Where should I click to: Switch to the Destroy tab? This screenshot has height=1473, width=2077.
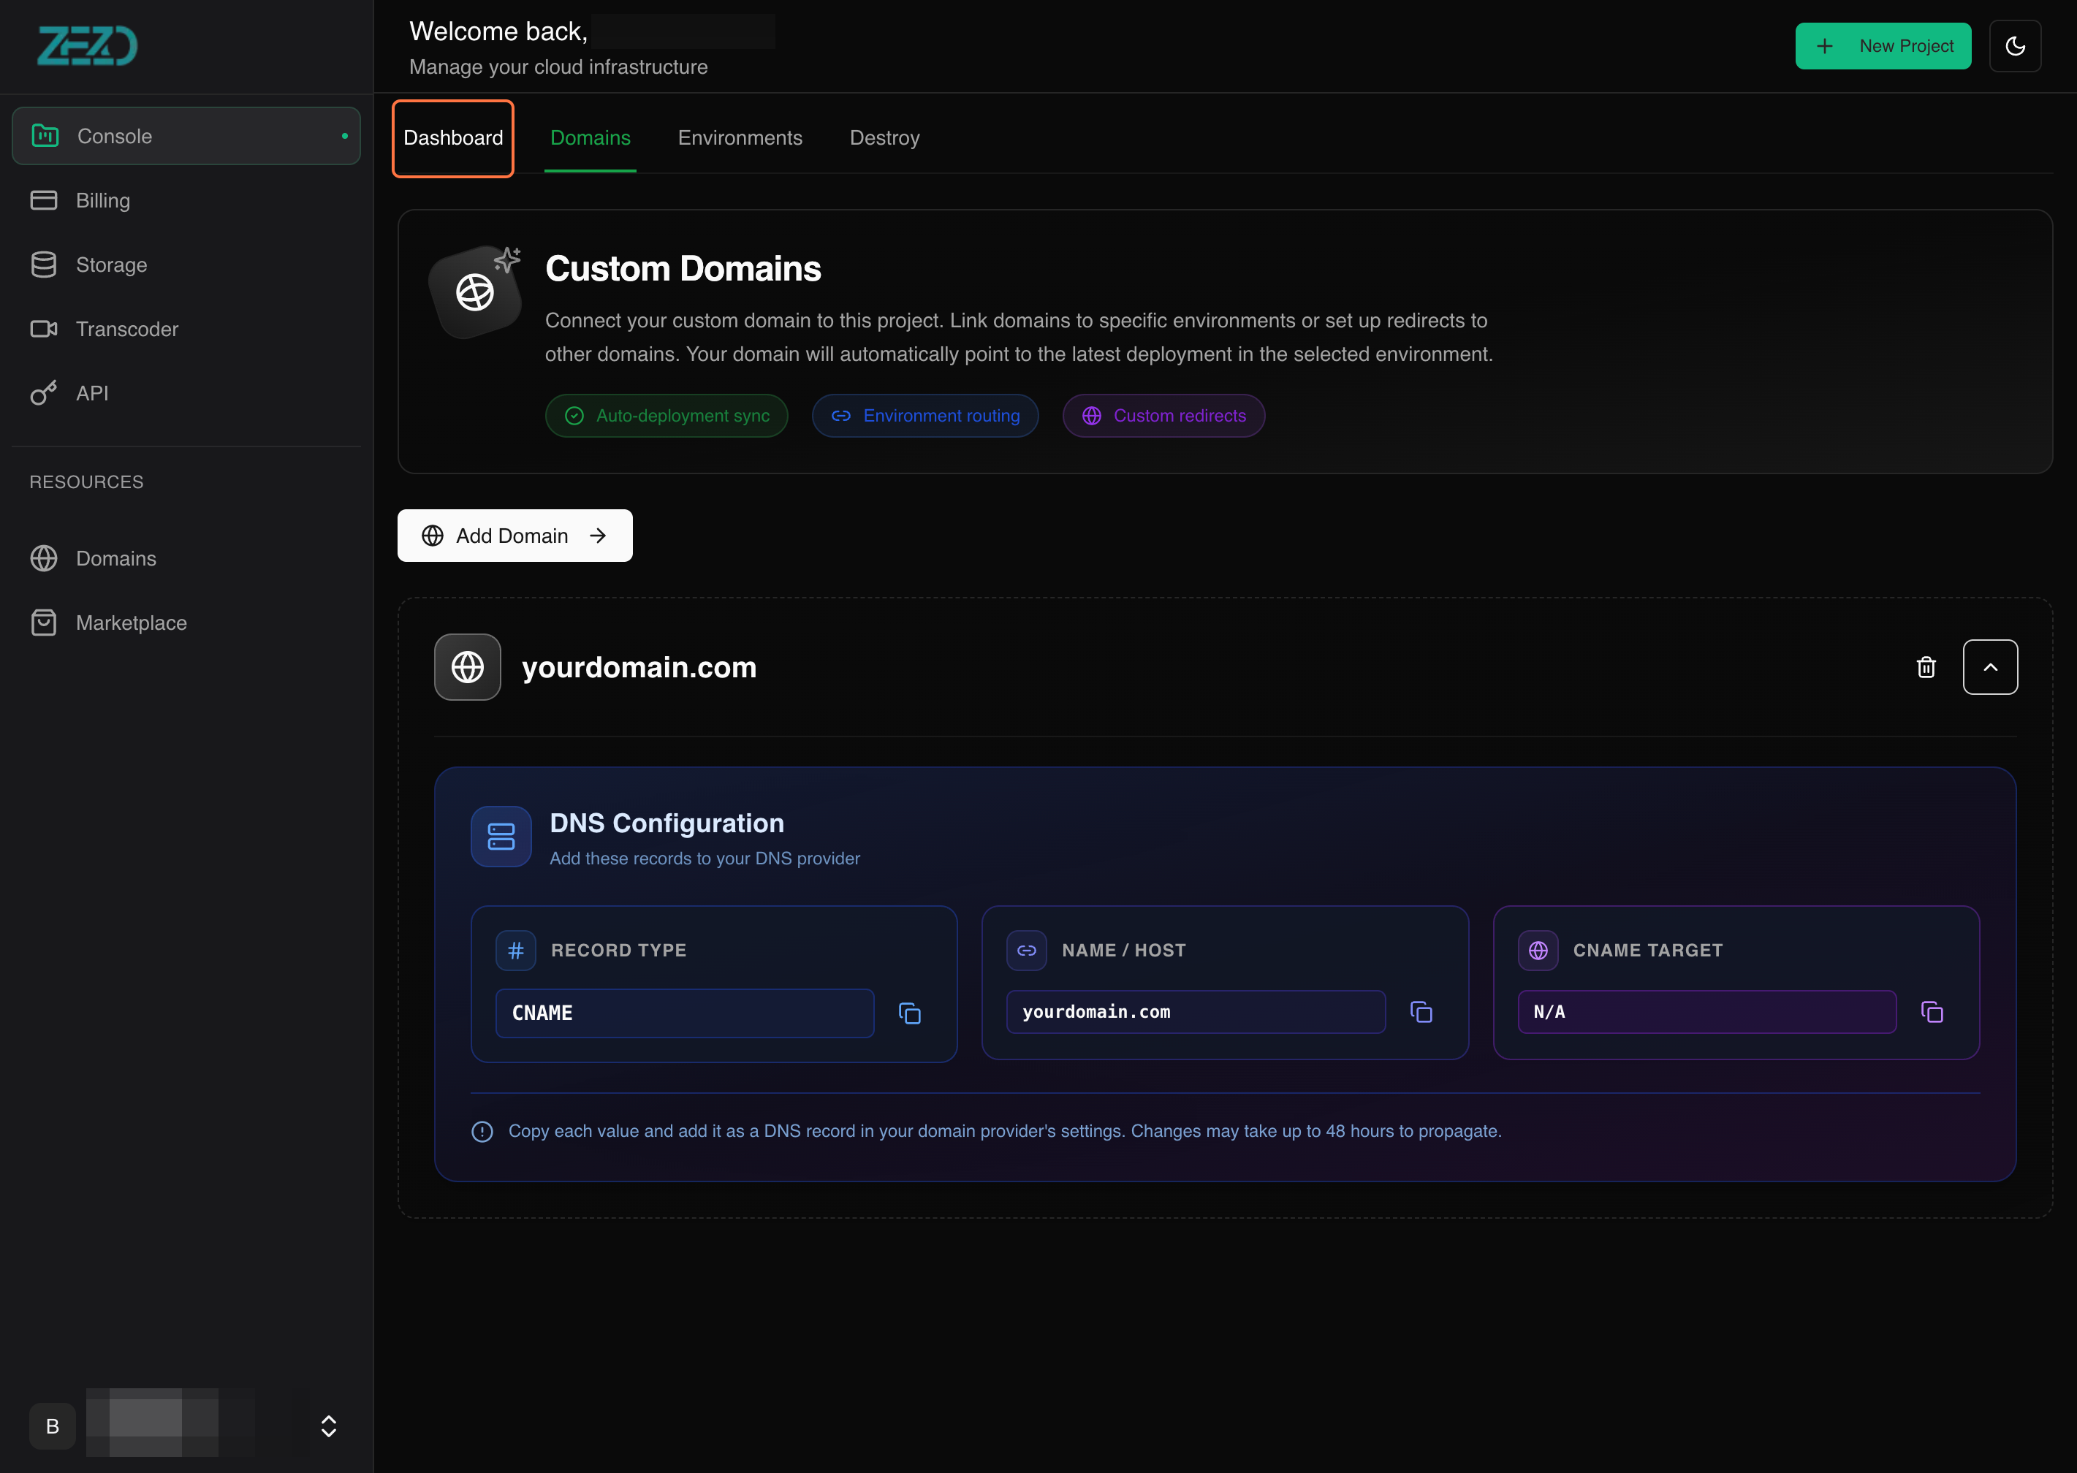884,138
